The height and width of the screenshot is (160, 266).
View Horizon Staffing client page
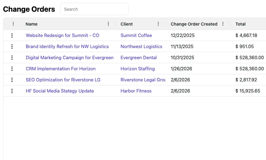[138, 69]
